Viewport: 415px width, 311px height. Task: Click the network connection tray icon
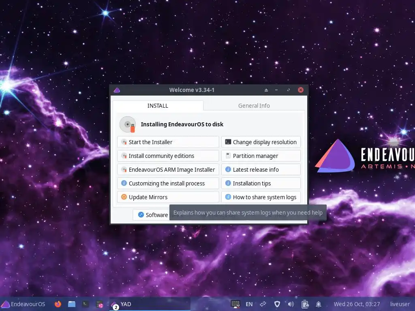[263, 304]
